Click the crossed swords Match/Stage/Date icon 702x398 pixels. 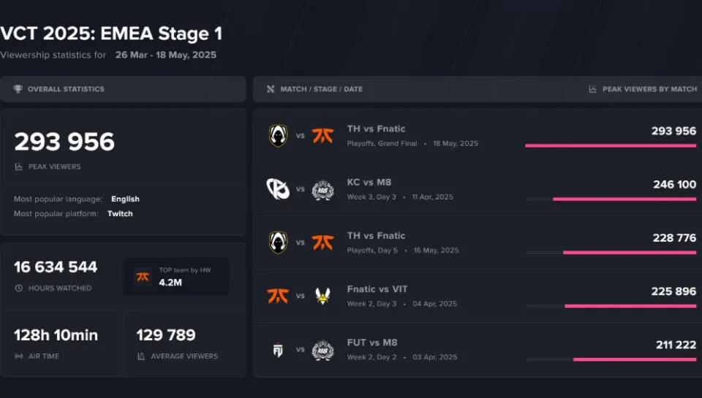pyautogui.click(x=271, y=89)
